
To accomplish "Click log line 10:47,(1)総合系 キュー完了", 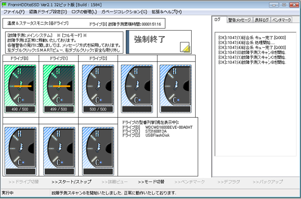I will click(252, 38).
